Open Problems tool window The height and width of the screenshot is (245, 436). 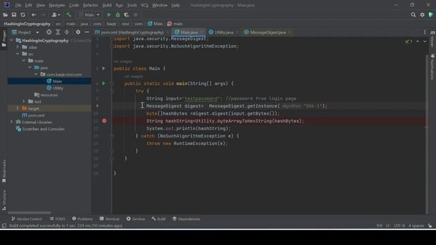pyautogui.click(x=82, y=219)
